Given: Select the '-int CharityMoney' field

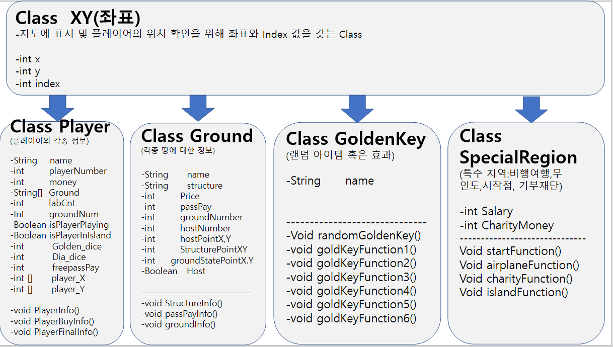Looking at the screenshot, I should (x=506, y=225).
